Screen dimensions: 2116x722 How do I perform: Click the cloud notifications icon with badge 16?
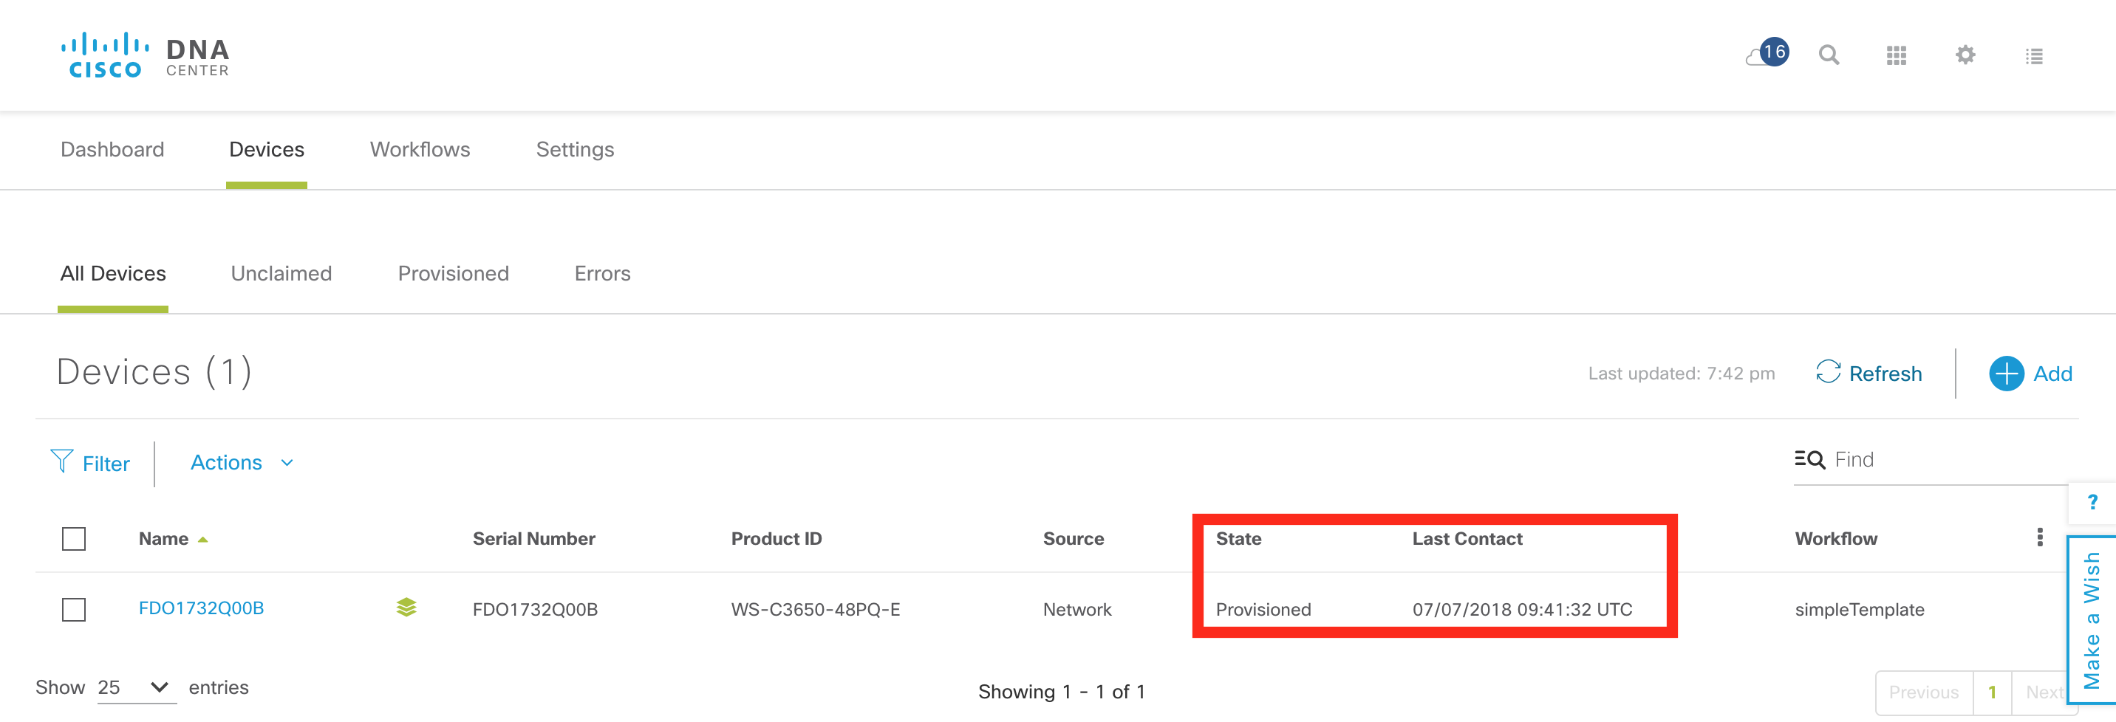(1766, 54)
